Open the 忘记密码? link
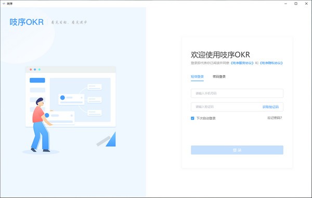Viewport: 312px width, 198px height. pos(275,118)
